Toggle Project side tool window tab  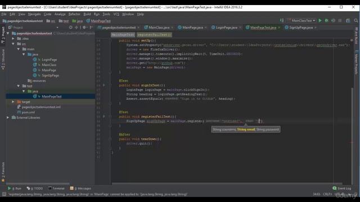[x=3, y=35]
